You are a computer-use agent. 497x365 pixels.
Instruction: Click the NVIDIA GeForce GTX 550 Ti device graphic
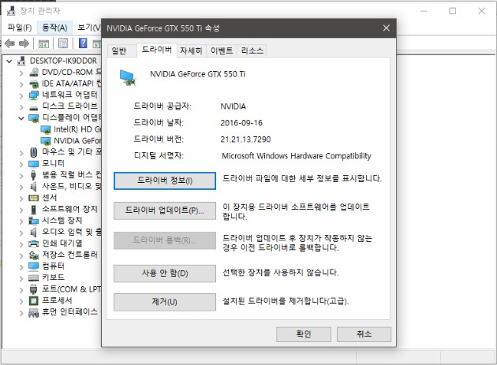[128, 78]
